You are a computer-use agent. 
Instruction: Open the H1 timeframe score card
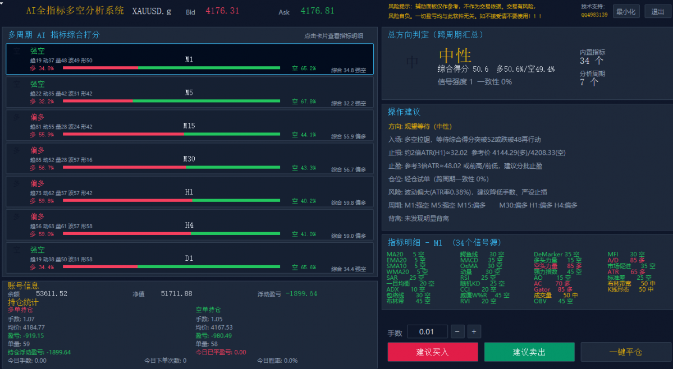[x=189, y=192]
